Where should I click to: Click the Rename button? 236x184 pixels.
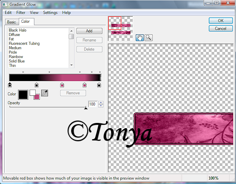[x=89, y=40]
